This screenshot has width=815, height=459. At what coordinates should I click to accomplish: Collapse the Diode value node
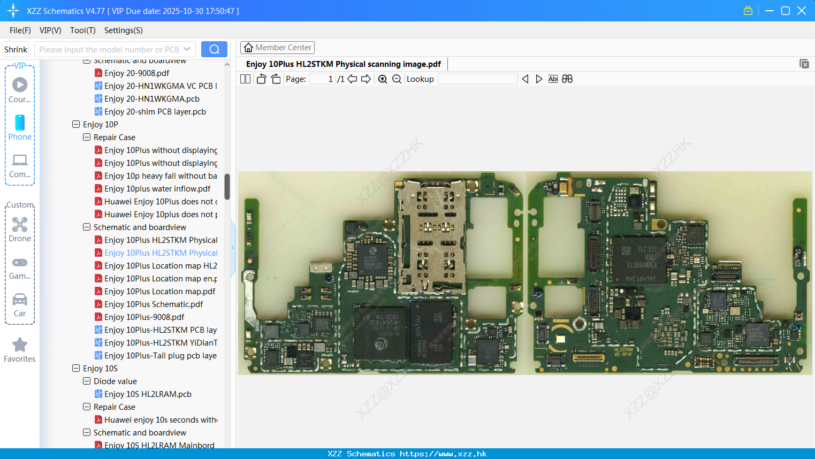[x=87, y=381]
